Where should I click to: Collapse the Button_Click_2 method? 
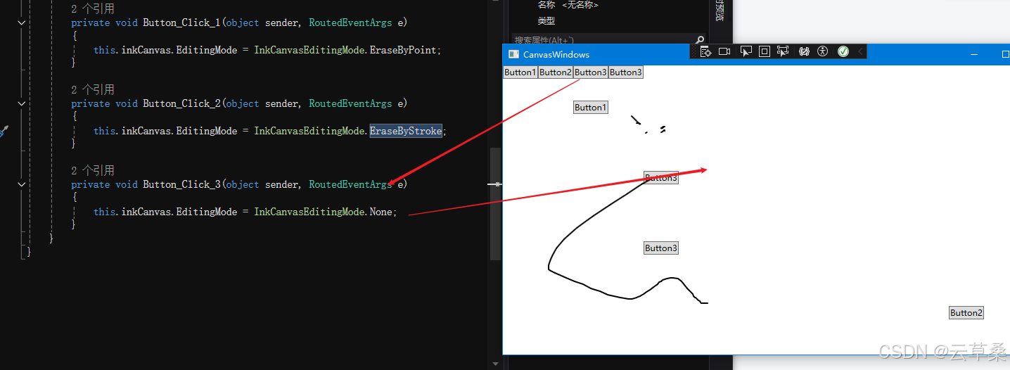pos(22,103)
